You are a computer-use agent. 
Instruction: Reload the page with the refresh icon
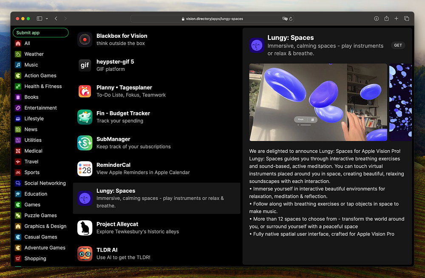291,19
